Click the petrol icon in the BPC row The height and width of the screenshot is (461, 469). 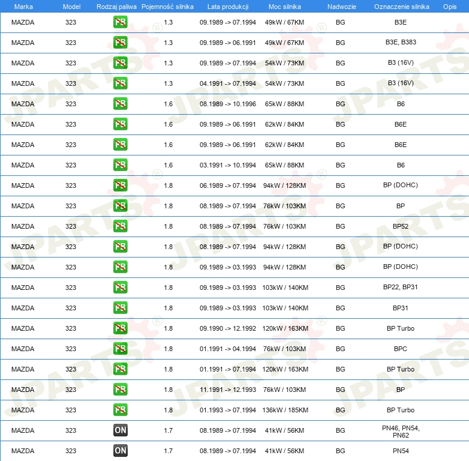120,348
